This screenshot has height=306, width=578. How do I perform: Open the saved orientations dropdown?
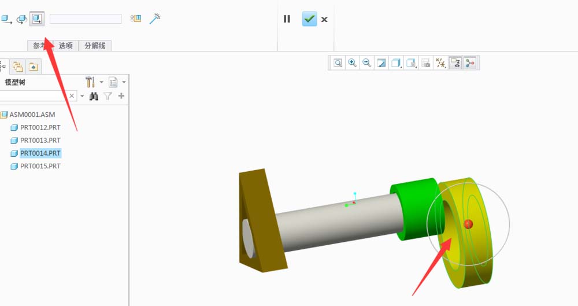[411, 63]
